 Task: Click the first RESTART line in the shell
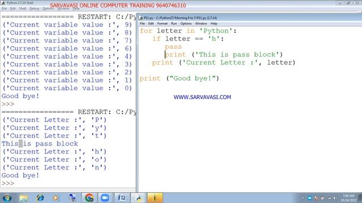(69, 17)
